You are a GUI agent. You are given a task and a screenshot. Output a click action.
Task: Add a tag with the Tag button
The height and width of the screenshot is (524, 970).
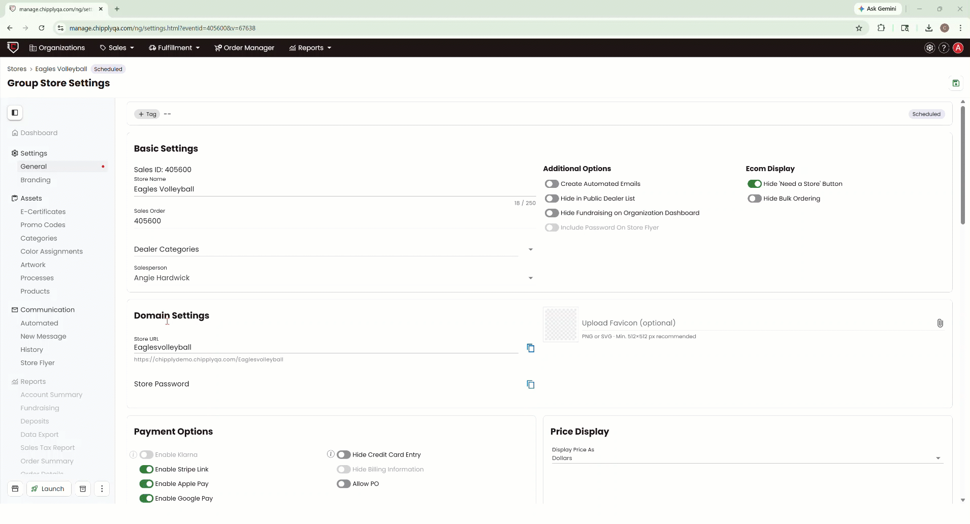147,114
